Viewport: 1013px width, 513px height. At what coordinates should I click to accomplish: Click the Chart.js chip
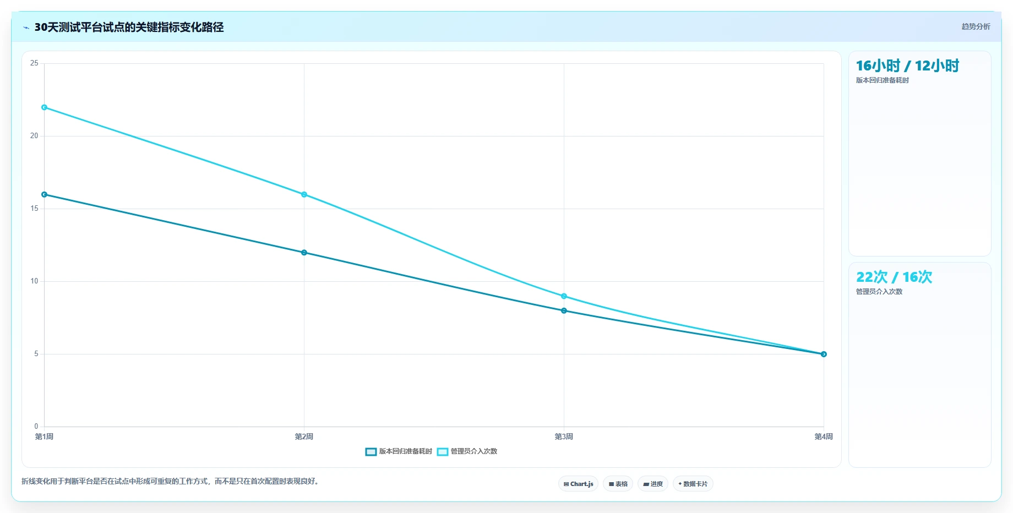tap(578, 484)
